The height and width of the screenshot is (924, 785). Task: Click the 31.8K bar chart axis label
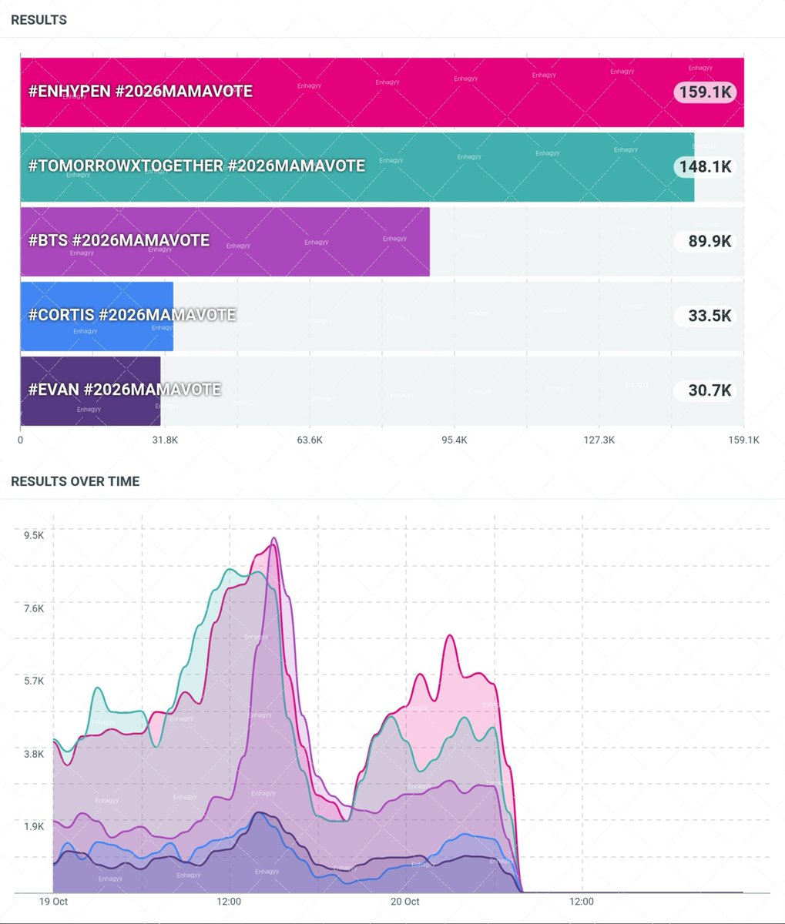click(x=165, y=440)
